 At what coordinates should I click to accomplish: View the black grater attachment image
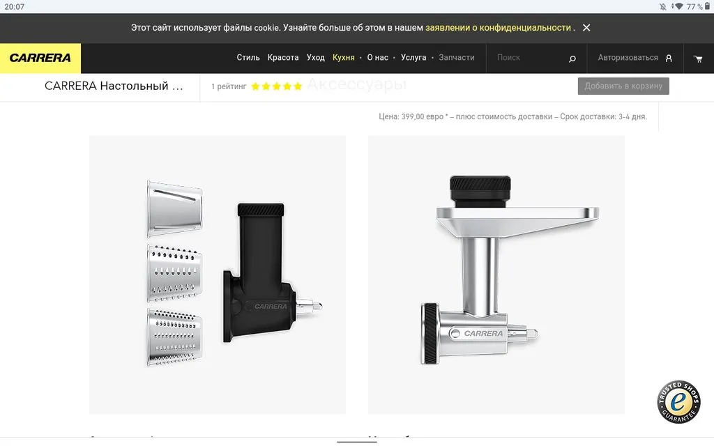coord(218,275)
